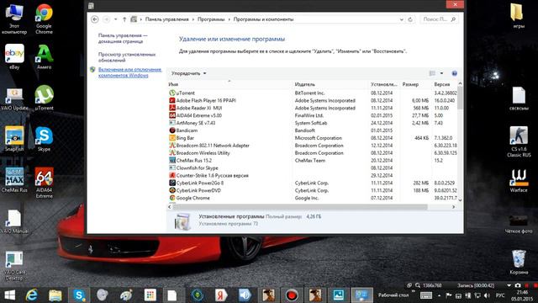538x303 pixels.
Task: Select Broadcom 802.11 Network Adapter row
Action: click(312, 146)
